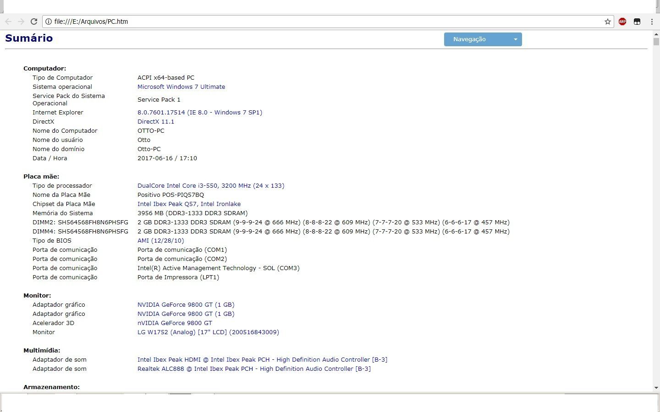The width and height of the screenshot is (660, 412).
Task: Click the Sistema operacional label
Action: 62,87
